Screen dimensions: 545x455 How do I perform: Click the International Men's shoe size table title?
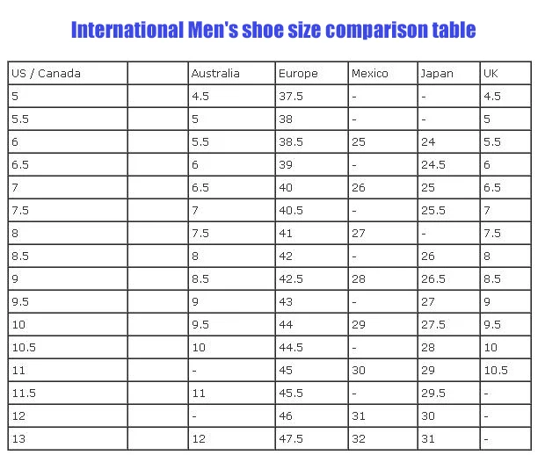(272, 30)
